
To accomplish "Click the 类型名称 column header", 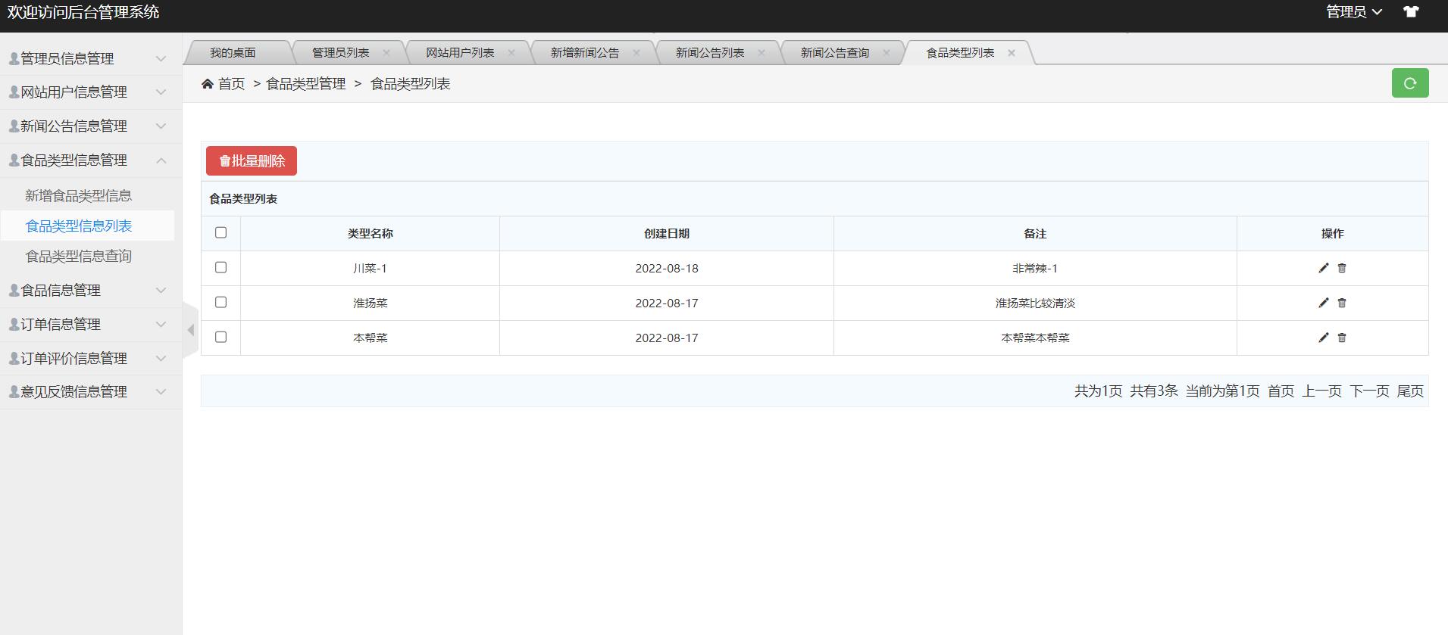I will pyautogui.click(x=371, y=234).
